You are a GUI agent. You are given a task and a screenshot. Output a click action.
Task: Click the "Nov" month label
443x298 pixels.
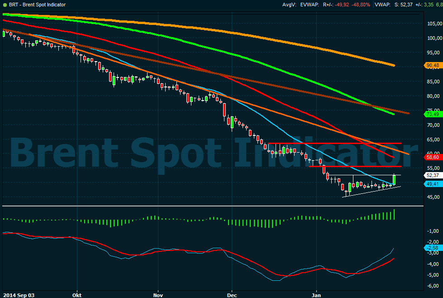(158, 295)
